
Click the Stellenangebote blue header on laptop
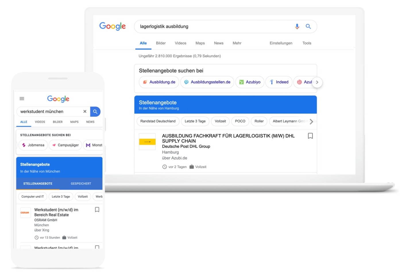point(225,105)
